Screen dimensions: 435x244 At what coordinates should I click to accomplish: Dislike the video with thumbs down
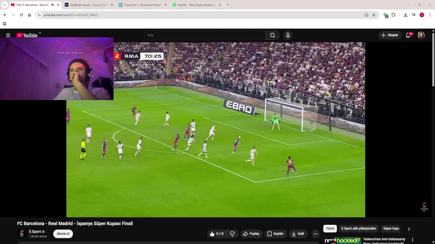coord(232,234)
